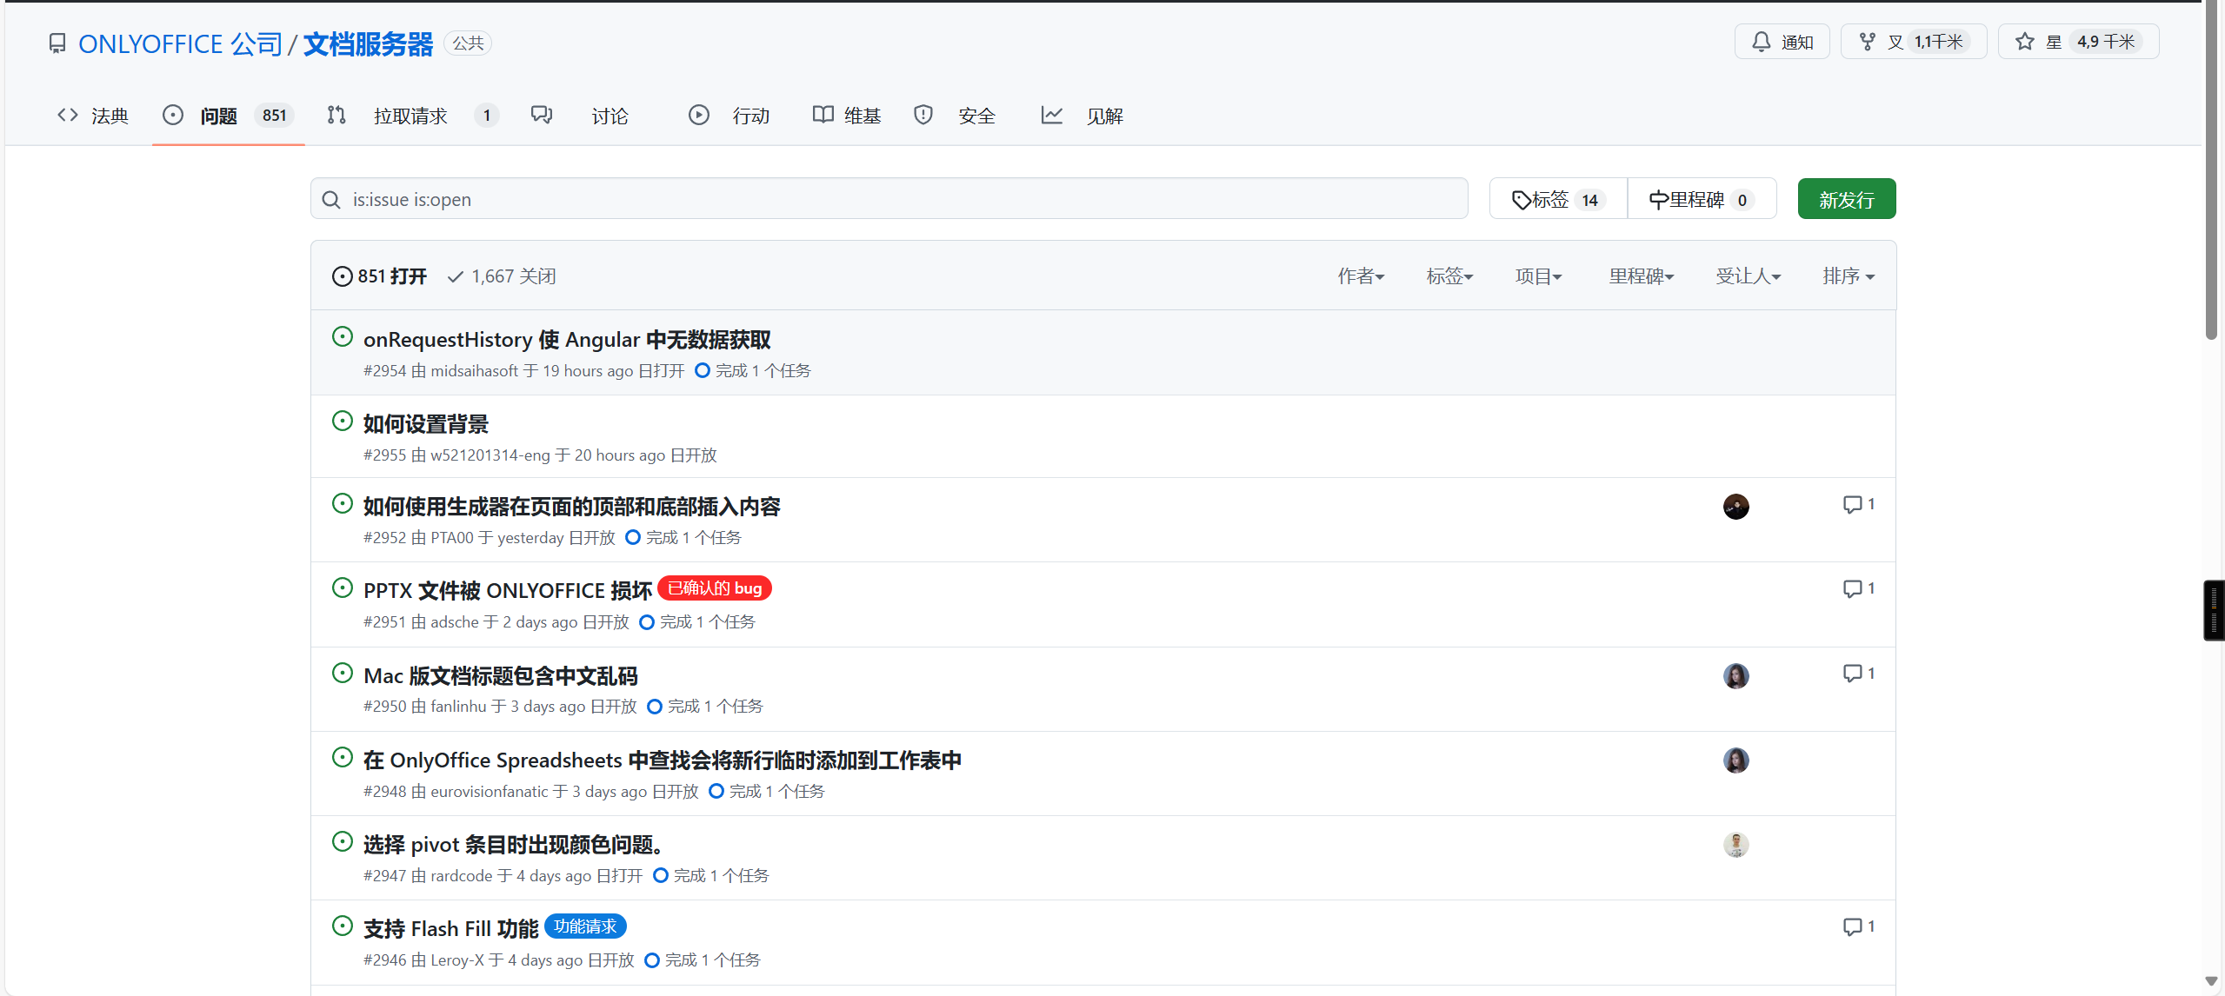The image size is (2225, 996).
Task: Click the tag icon in 标签 button
Action: pyautogui.click(x=1522, y=200)
